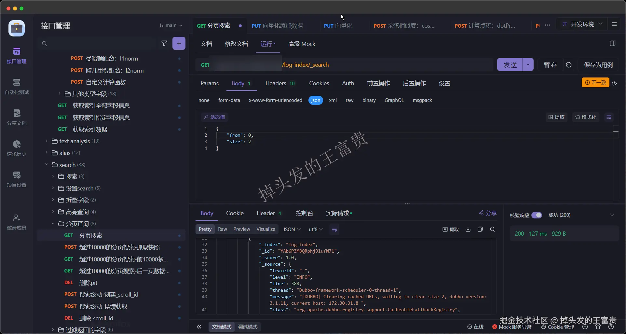Open the utf8 encoding dropdown
This screenshot has height=334, width=626.
(316, 230)
